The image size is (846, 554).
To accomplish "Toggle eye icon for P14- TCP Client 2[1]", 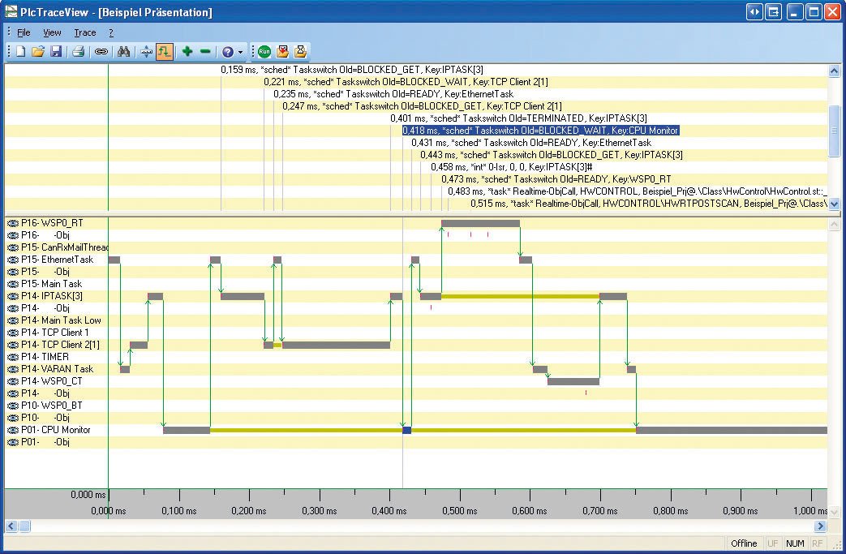I will [13, 345].
